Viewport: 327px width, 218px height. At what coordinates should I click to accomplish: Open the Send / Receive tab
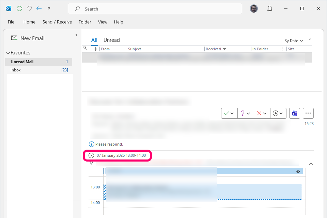57,22
